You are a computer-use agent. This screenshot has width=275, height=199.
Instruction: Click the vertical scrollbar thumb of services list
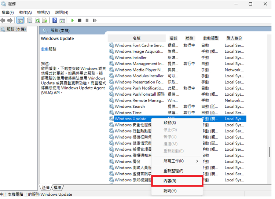pos(269,152)
